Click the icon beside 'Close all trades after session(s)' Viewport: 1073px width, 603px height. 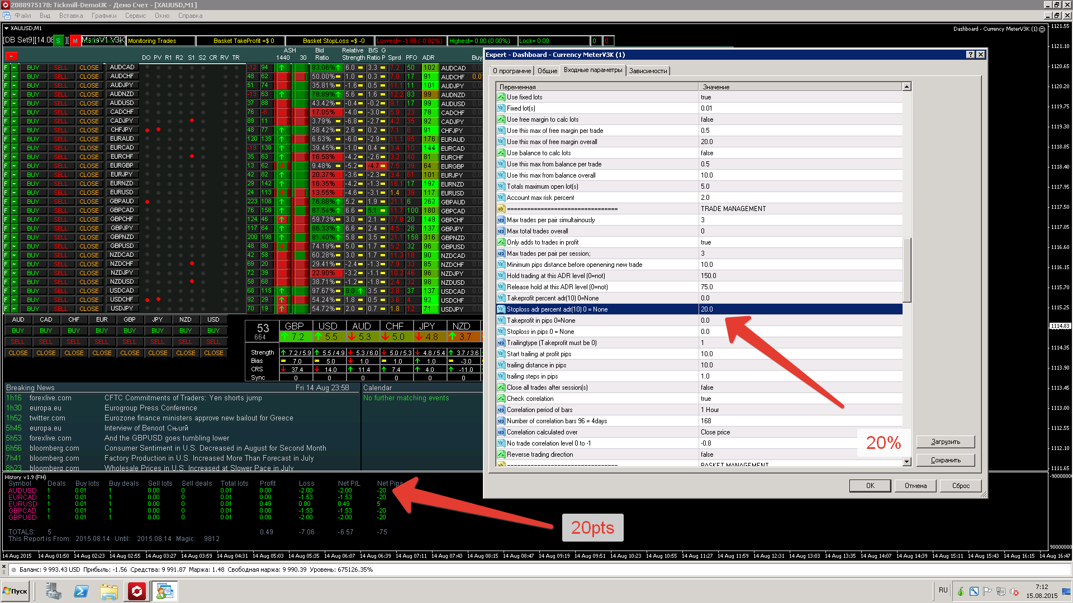501,387
